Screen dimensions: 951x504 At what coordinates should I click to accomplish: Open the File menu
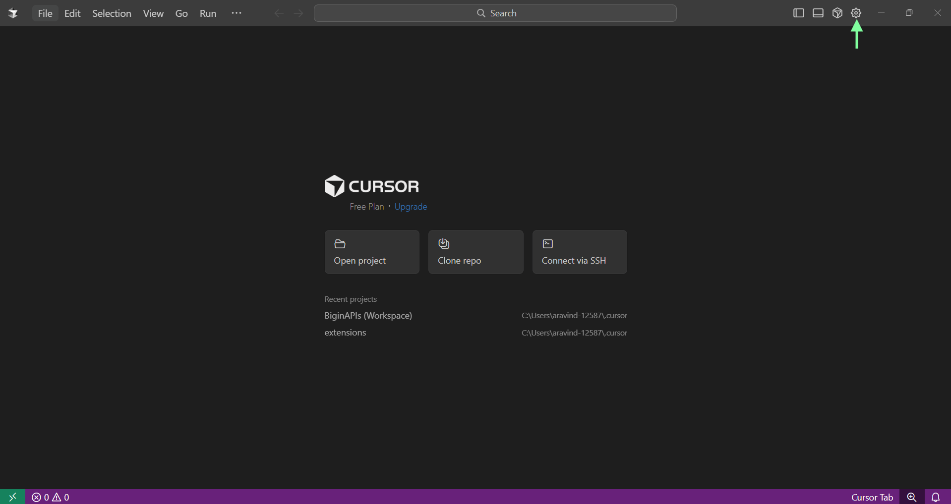45,13
